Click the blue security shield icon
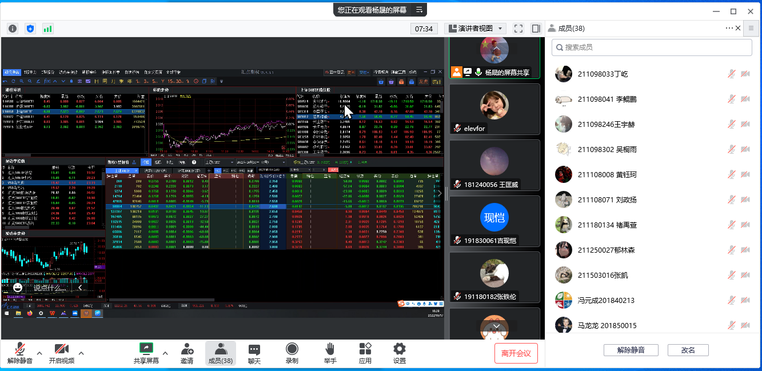This screenshot has height=371, width=762. 30,29
